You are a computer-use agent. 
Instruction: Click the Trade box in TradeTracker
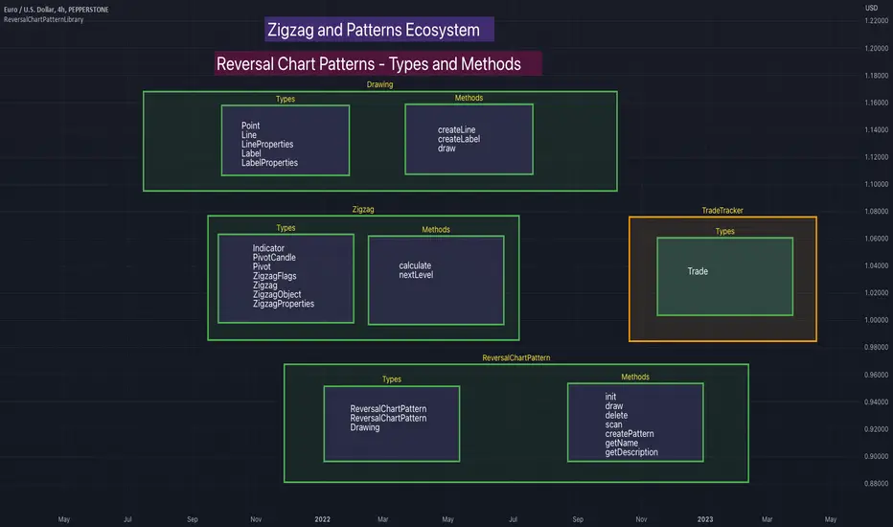725,276
